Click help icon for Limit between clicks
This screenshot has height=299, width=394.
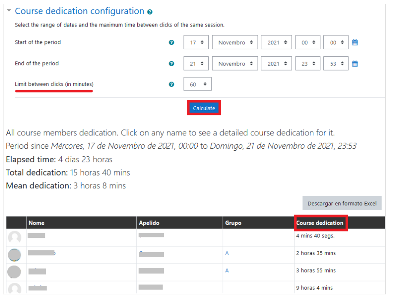tap(172, 85)
